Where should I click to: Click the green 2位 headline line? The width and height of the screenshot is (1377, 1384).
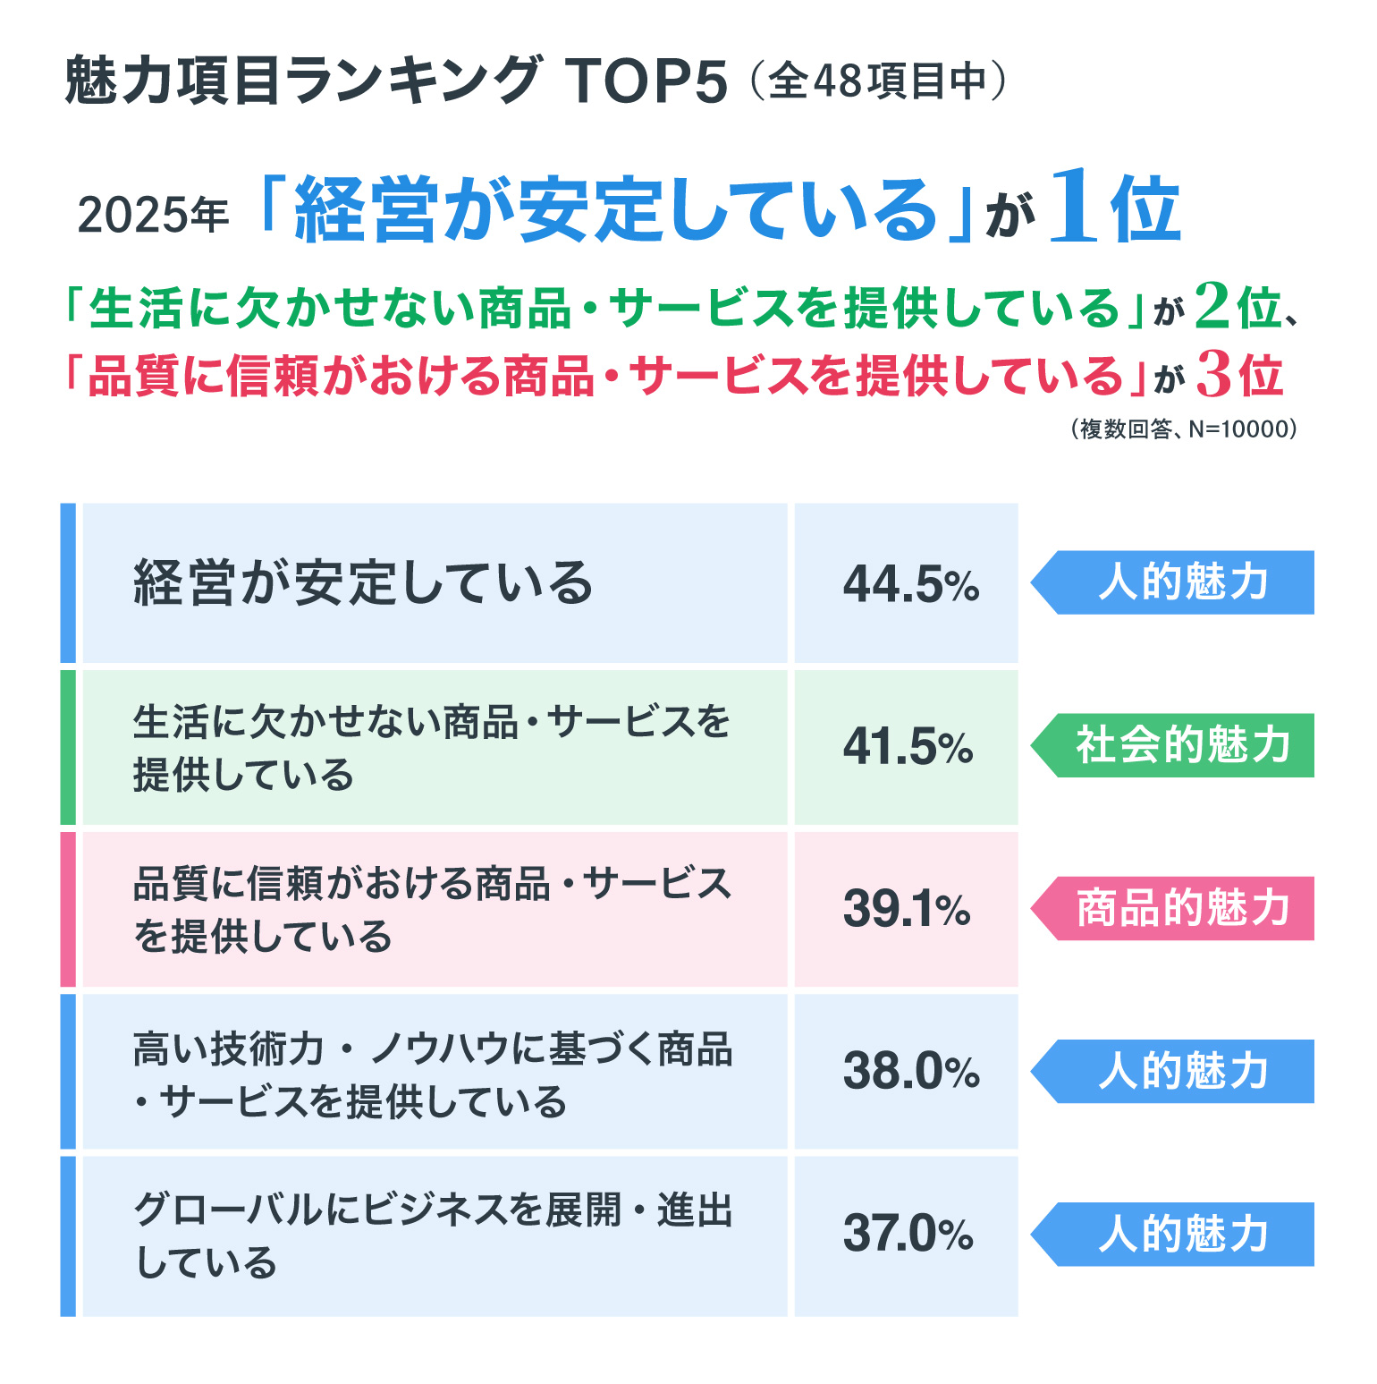pyautogui.click(x=680, y=309)
